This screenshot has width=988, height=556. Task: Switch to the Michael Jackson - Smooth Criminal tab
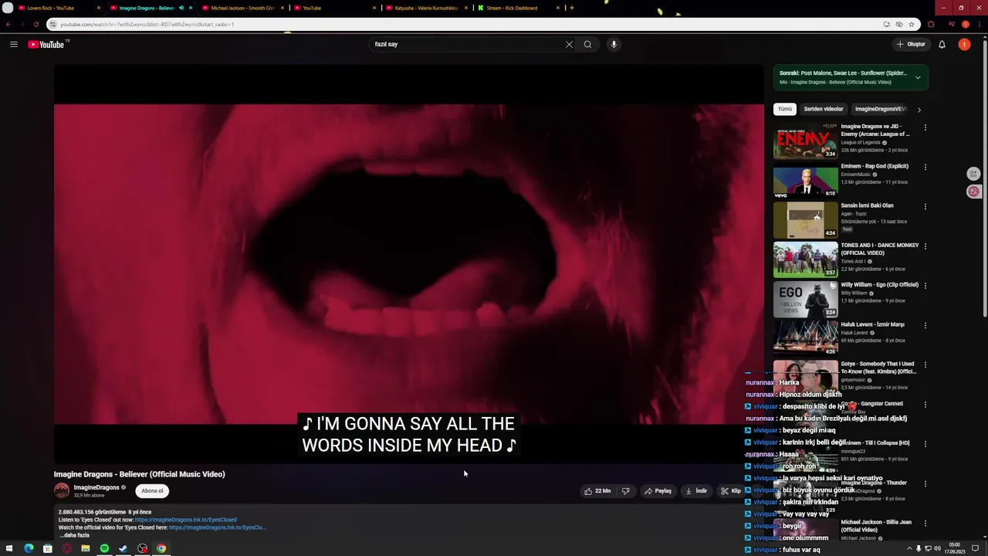(242, 8)
